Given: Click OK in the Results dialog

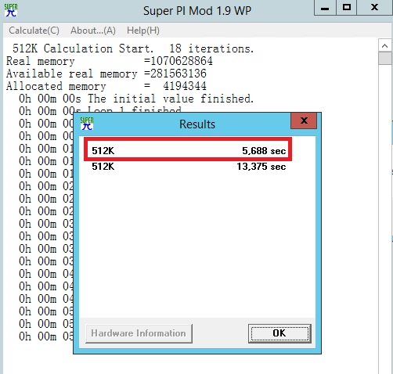Looking at the screenshot, I should pos(279,333).
